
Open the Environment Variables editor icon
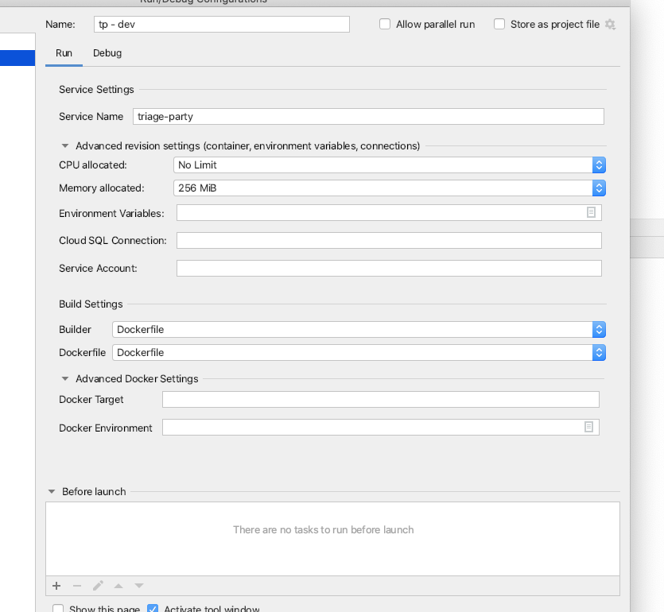coord(591,212)
